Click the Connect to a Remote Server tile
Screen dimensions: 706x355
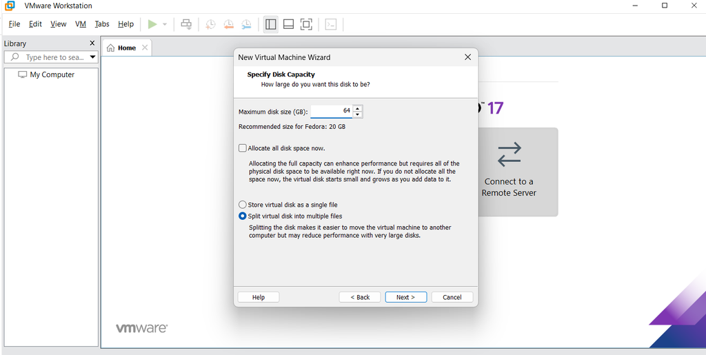pyautogui.click(x=518, y=172)
